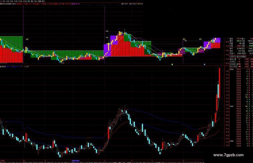Image resolution: width=253 pixels, height=163 pixels.
Task: Click the highlighted blue date marker on time axis
Action: click(76, 161)
